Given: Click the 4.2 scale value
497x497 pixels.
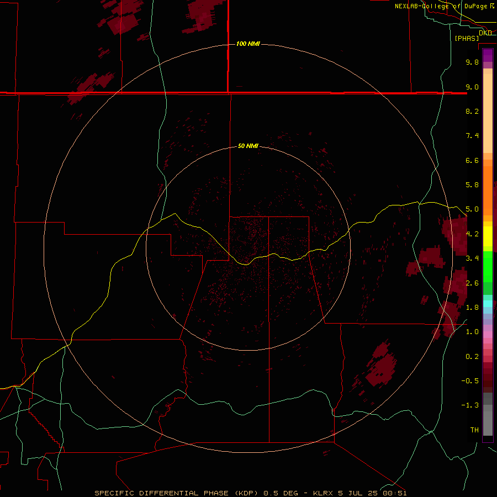Looking at the screenshot, I should (472, 234).
